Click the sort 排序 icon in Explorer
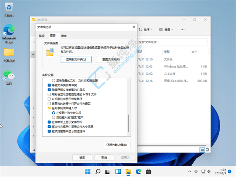The height and width of the screenshot is (177, 236). point(140,29)
